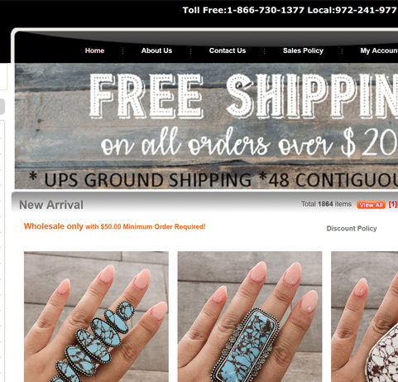Click the toll free phone number
The height and width of the screenshot is (382, 398).
pyautogui.click(x=266, y=10)
